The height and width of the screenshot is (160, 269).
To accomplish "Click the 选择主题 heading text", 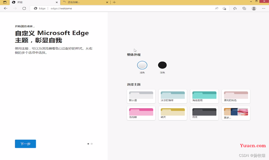I will click(x=134, y=84).
